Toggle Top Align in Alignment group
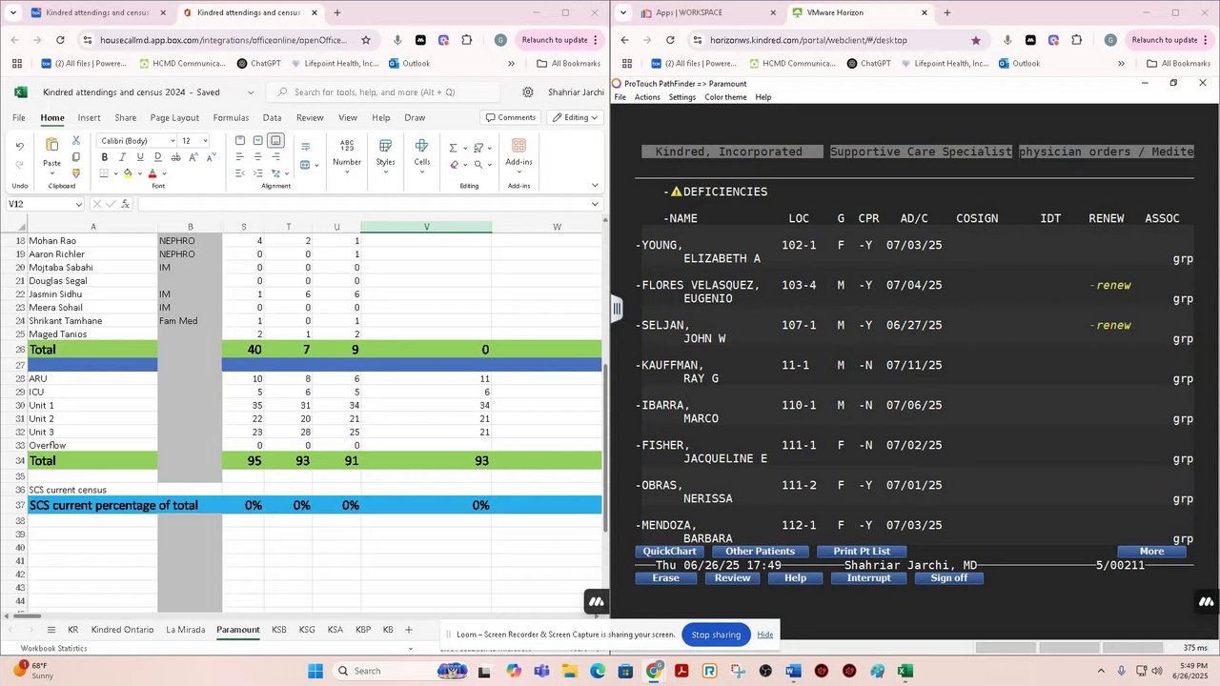This screenshot has height=686, width=1220. 240,141
